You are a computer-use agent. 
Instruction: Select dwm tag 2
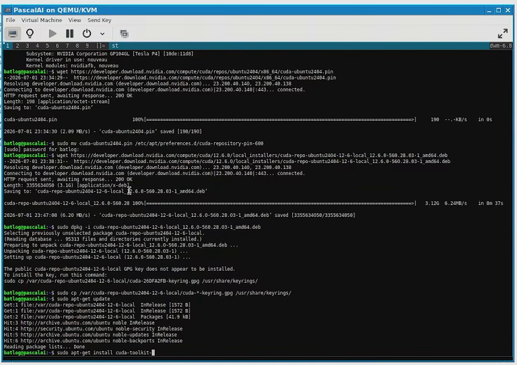coord(18,46)
